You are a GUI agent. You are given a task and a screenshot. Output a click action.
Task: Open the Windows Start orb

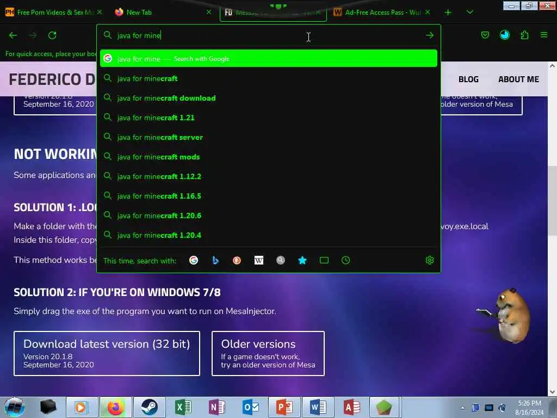point(15,407)
